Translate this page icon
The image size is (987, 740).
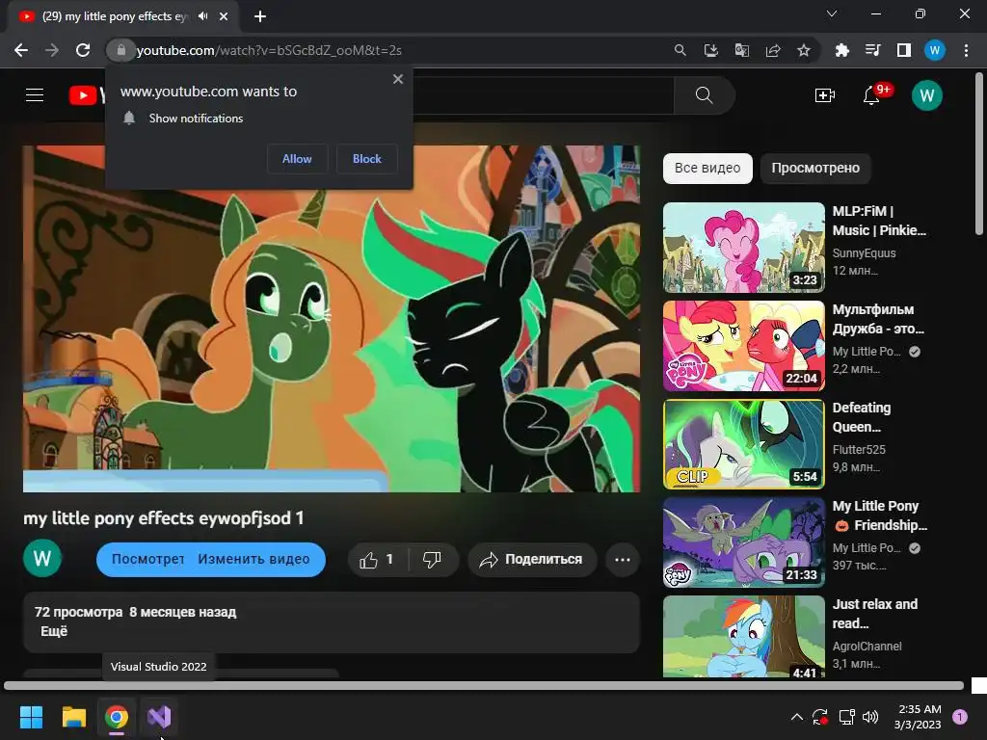(742, 50)
